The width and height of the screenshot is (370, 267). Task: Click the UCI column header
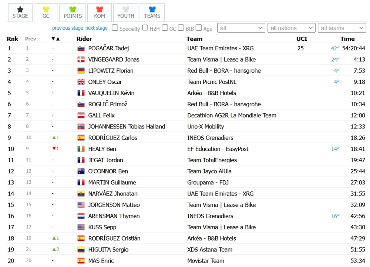point(302,39)
